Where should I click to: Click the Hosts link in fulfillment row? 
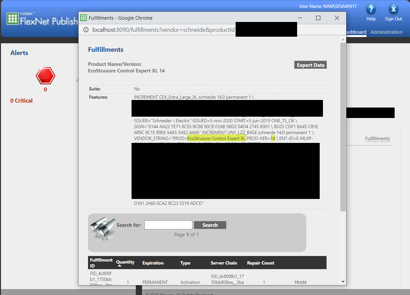point(300,282)
